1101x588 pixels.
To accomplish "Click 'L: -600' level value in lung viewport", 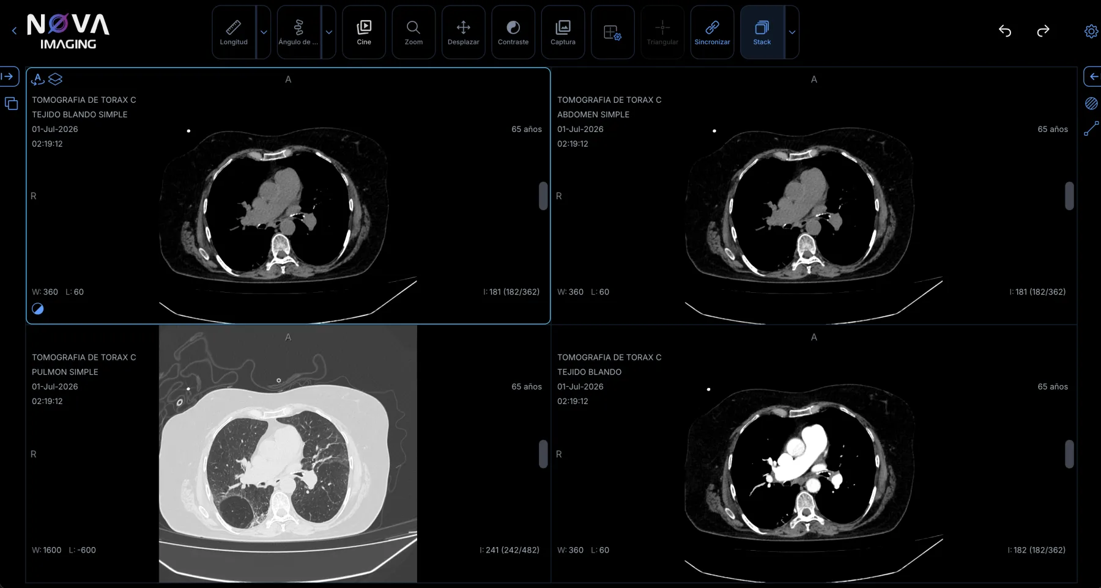I will (x=83, y=550).
